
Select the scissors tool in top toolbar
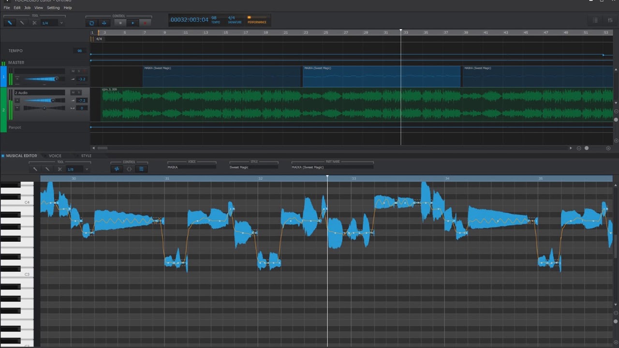point(34,23)
